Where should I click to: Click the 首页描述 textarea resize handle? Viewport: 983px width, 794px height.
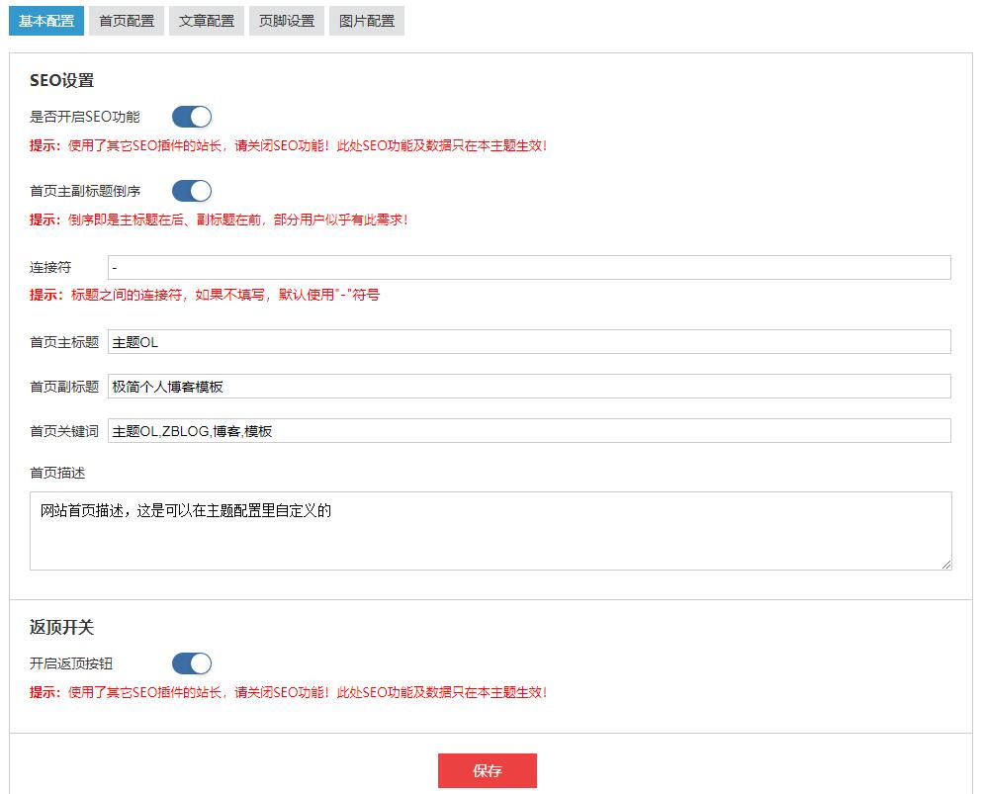point(946,565)
